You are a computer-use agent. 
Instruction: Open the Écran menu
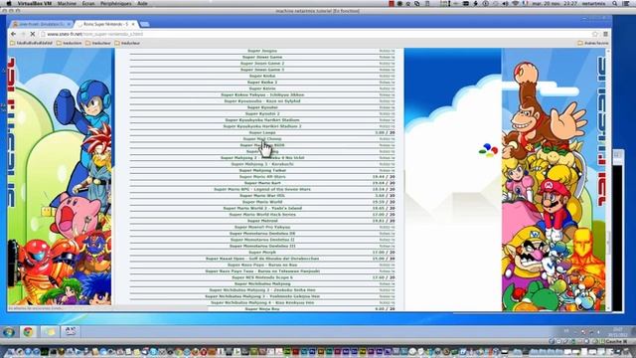88,3
